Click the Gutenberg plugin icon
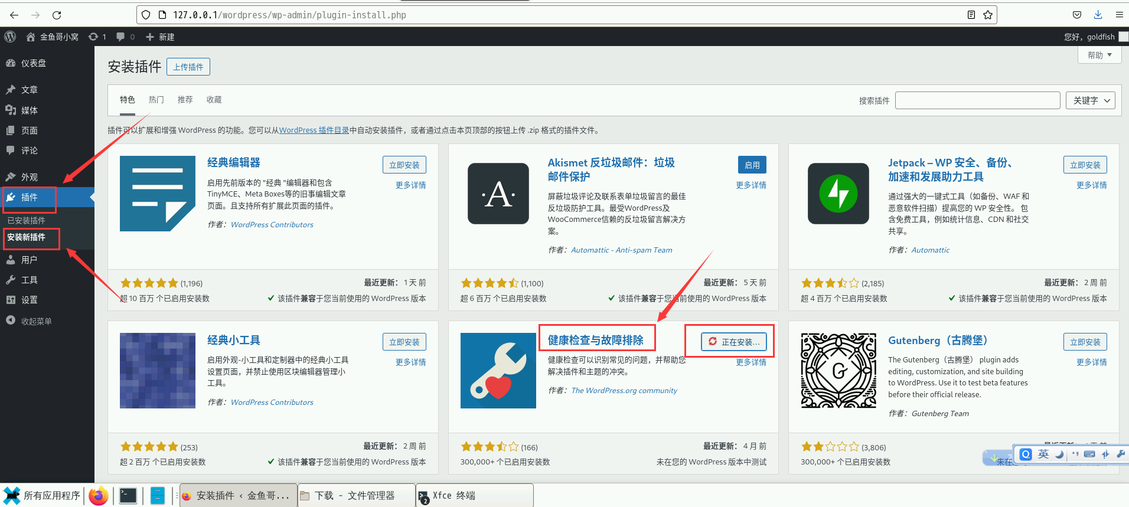Screen dimensions: 1129x507 point(838,371)
